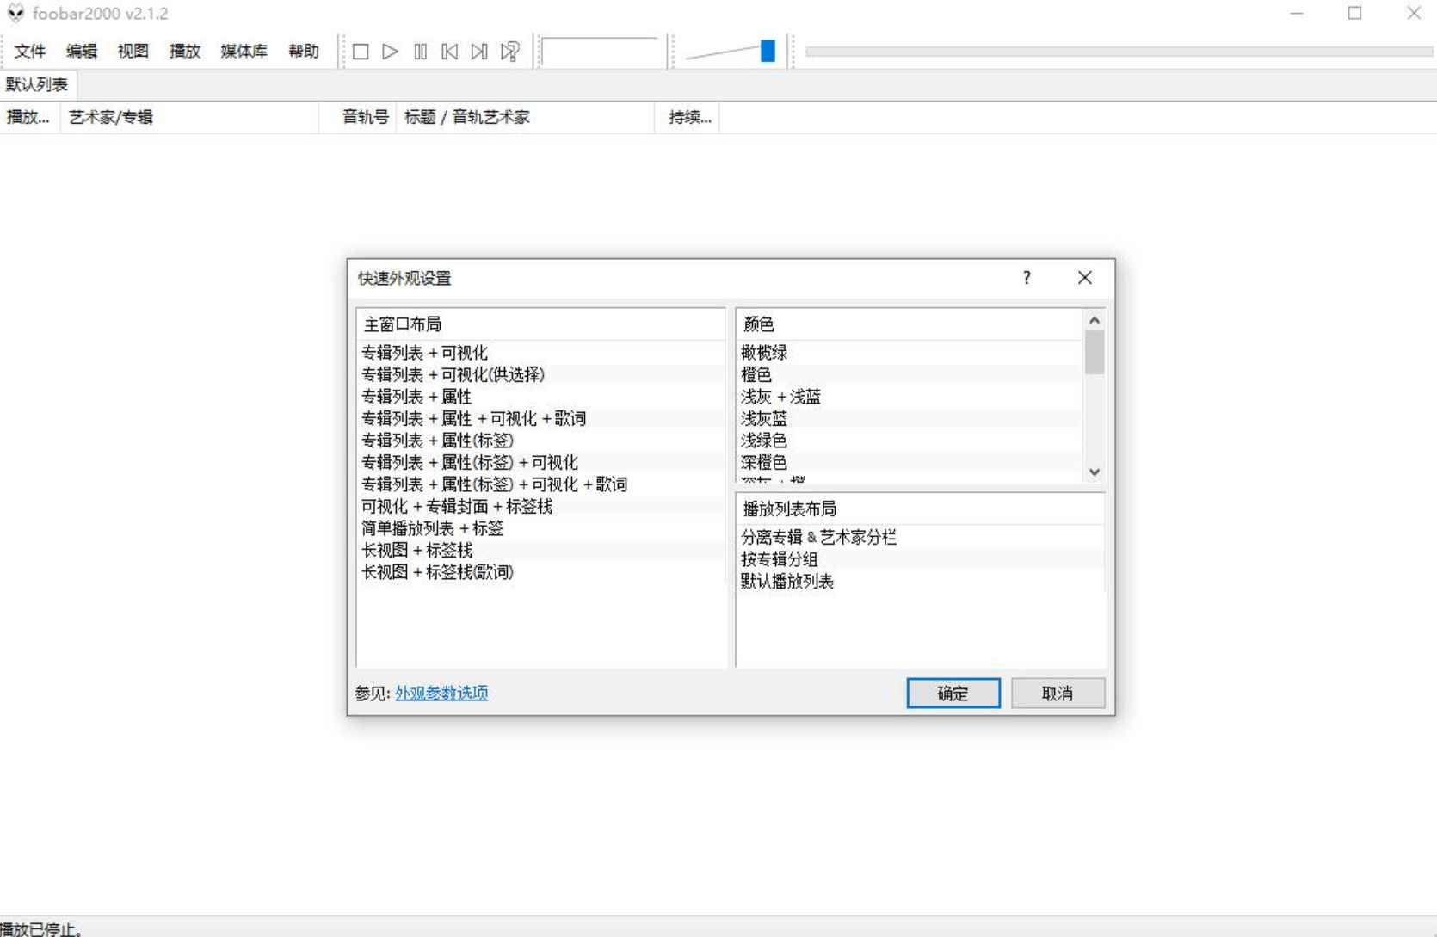The image size is (1437, 937).
Task: Open the 外观参数选项 link
Action: 440,693
